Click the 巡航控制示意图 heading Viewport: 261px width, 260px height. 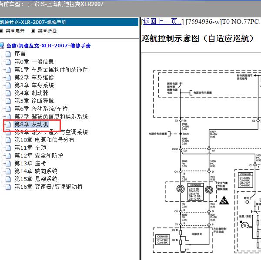click(x=197, y=39)
